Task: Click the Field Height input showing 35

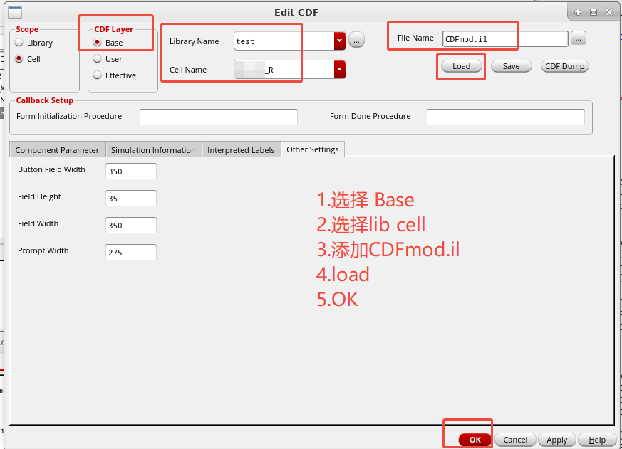Action: [x=131, y=198]
